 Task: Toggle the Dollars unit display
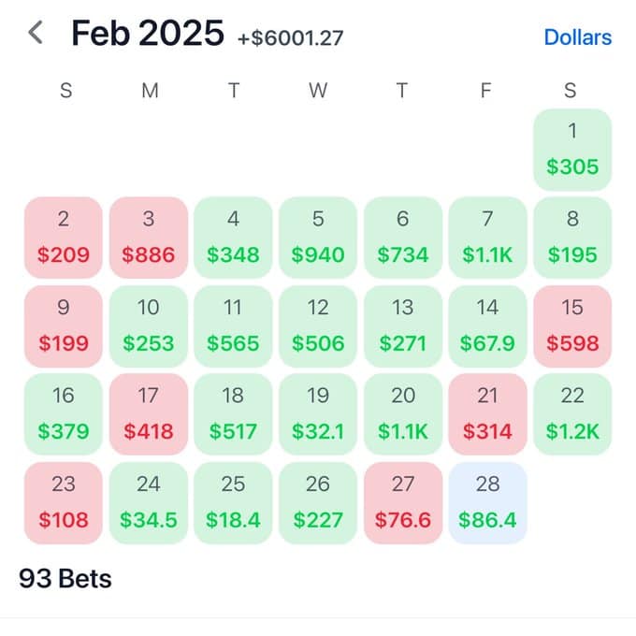(578, 37)
